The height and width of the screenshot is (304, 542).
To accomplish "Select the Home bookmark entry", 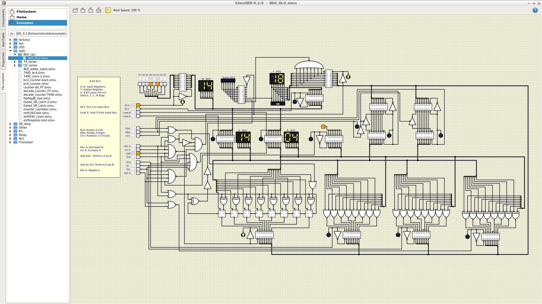I will (x=21, y=17).
